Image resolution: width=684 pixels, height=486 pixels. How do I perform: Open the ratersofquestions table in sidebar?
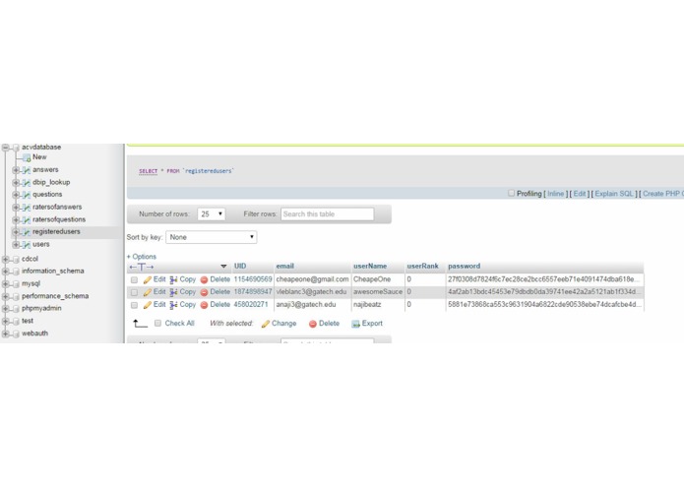59,219
